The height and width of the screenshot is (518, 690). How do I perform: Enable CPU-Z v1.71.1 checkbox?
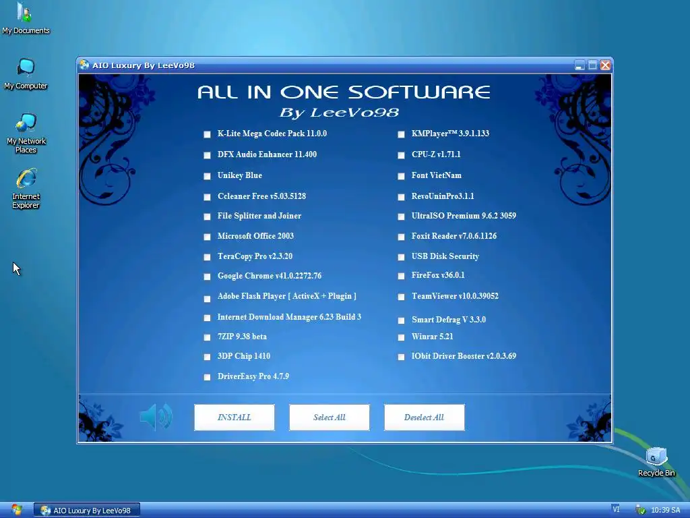click(x=401, y=155)
